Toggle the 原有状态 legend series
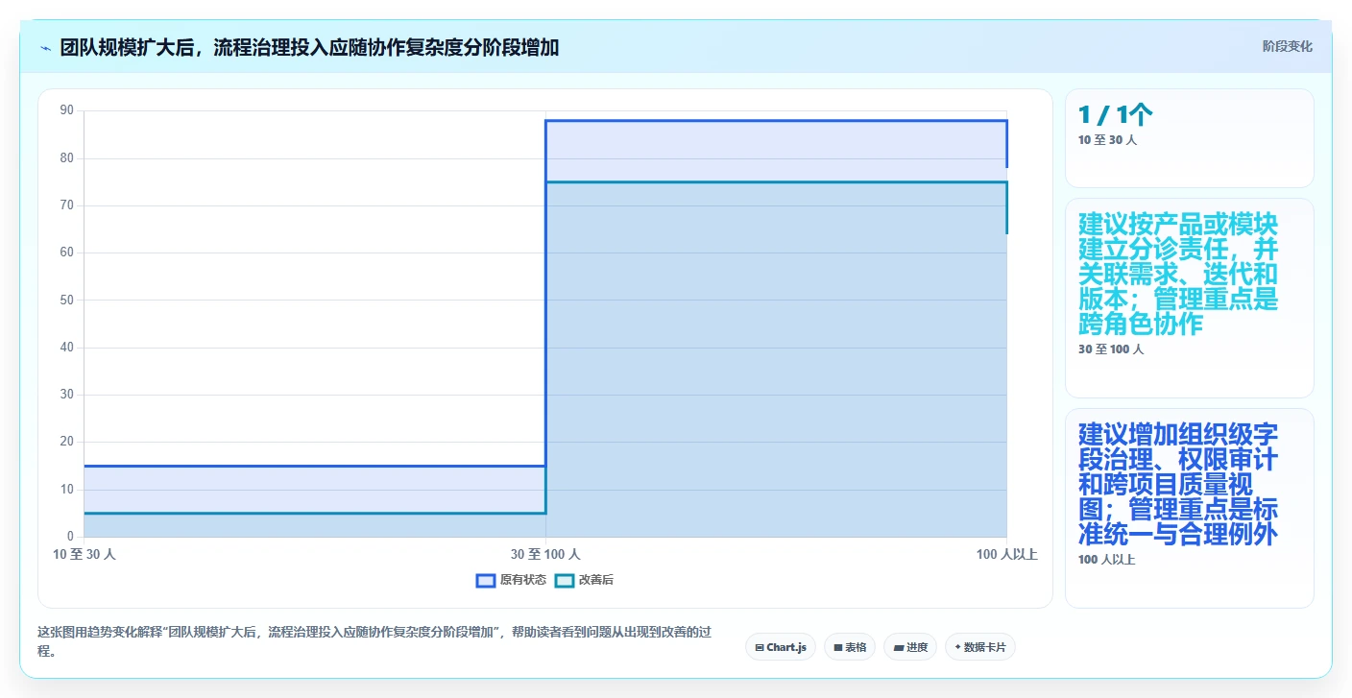1352x698 pixels. click(x=512, y=580)
